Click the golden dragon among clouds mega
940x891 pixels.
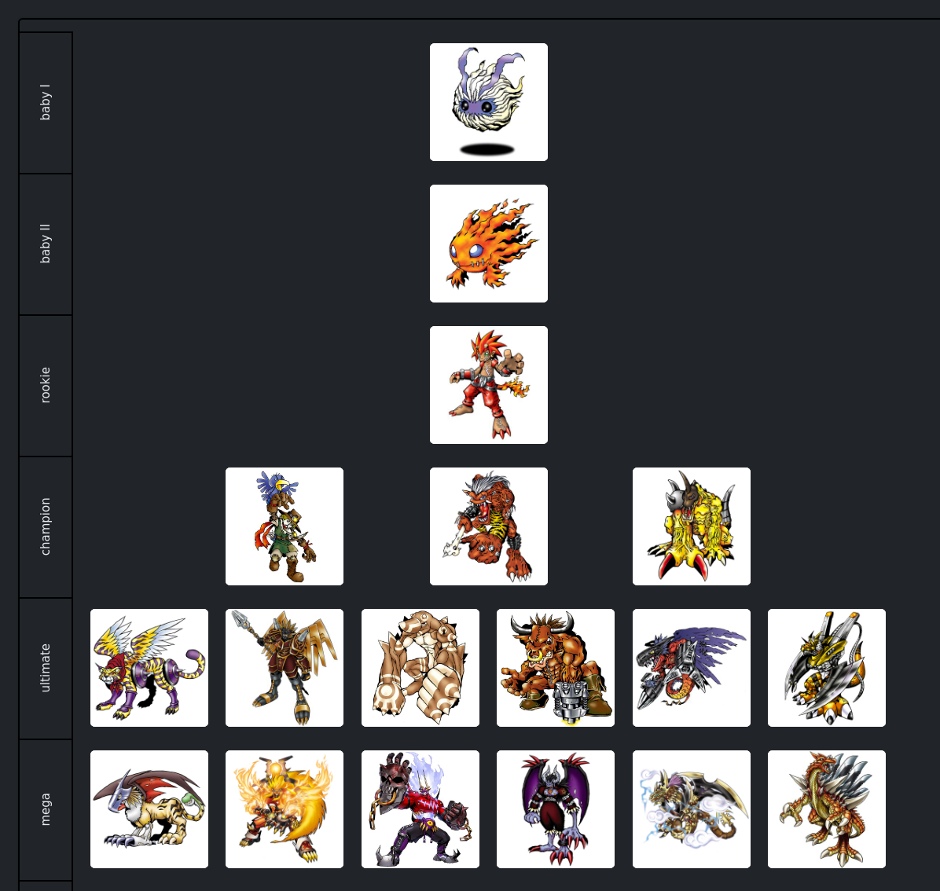[x=691, y=809]
